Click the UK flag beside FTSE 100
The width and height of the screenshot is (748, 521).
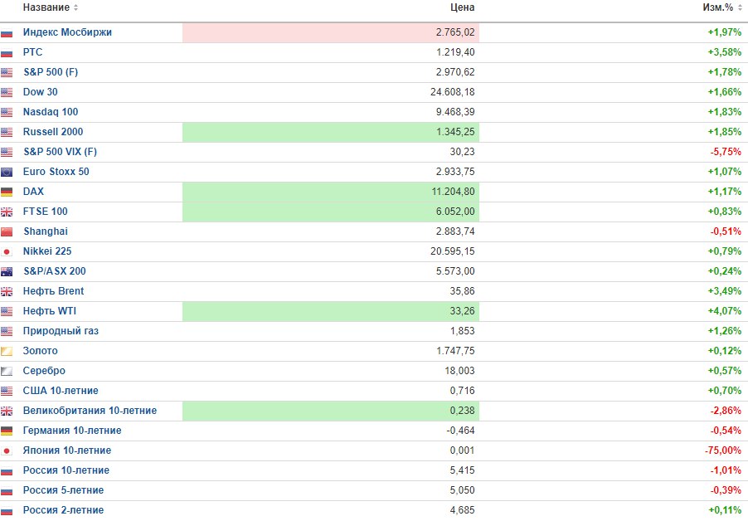[x=7, y=212]
